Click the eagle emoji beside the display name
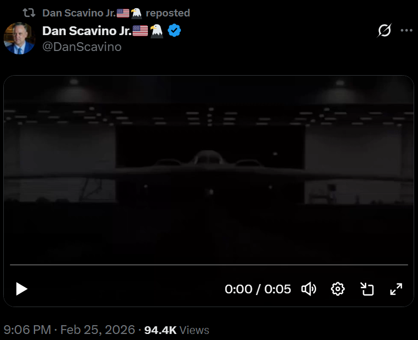 (157, 31)
